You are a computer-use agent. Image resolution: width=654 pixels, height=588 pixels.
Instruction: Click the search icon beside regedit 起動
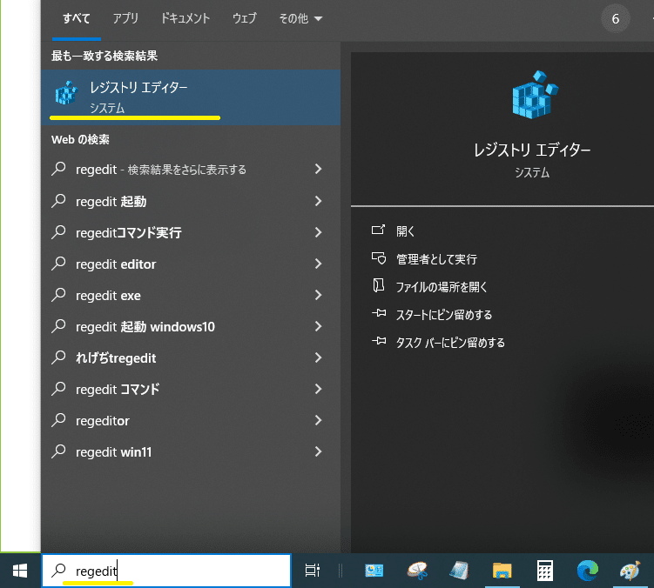pos(58,201)
